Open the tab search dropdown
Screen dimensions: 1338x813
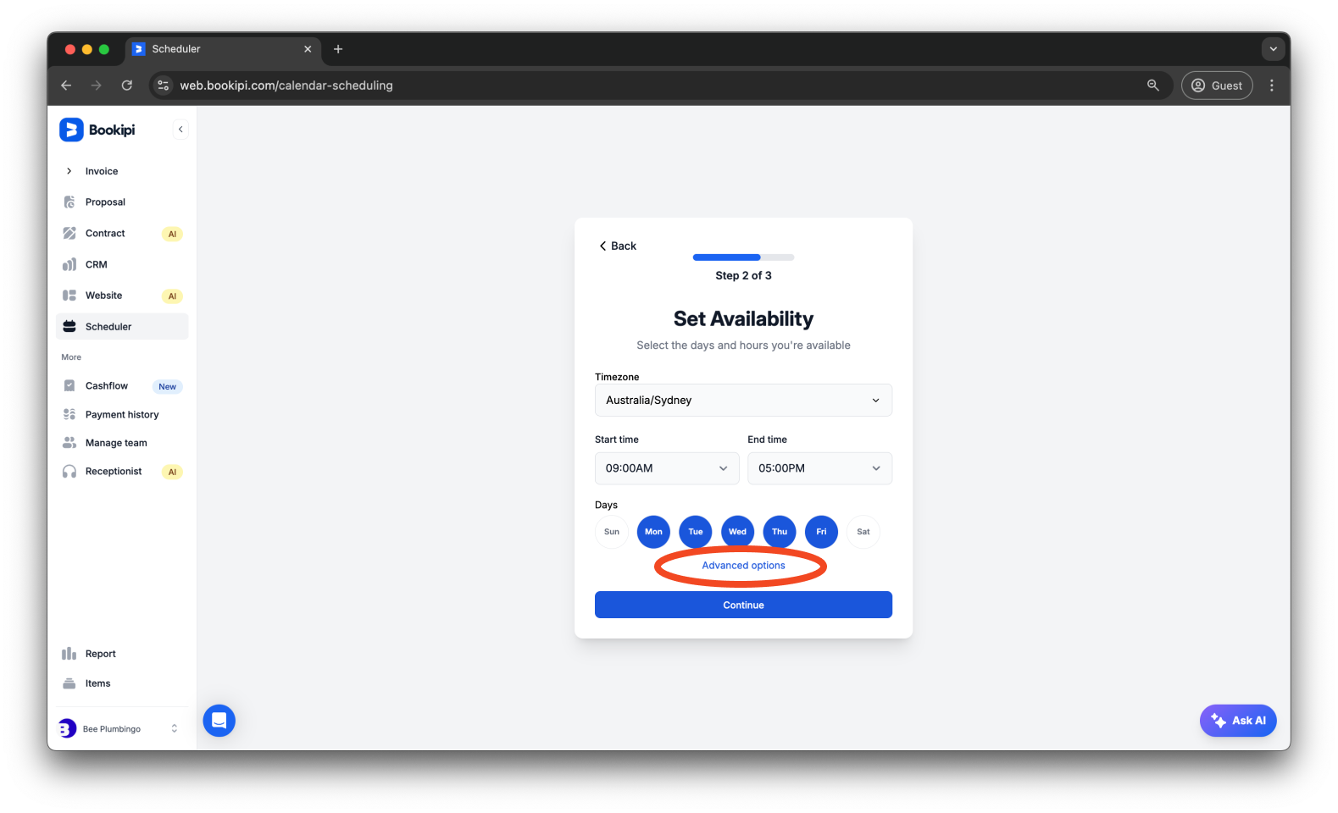tap(1273, 49)
